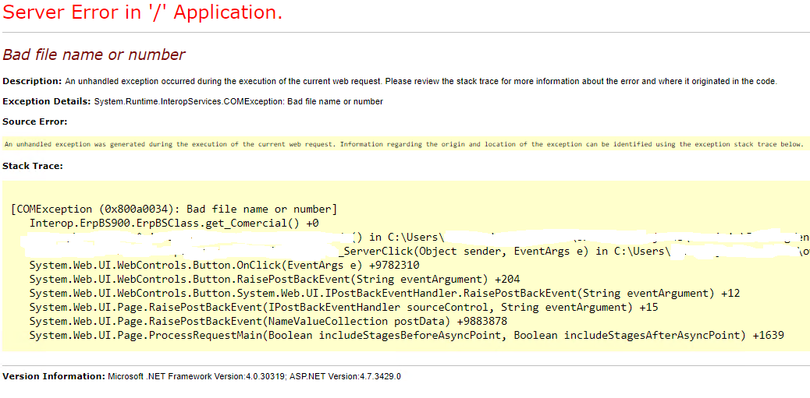810x398 pixels.
Task: Click the 'Description:' bold label
Action: 32,81
